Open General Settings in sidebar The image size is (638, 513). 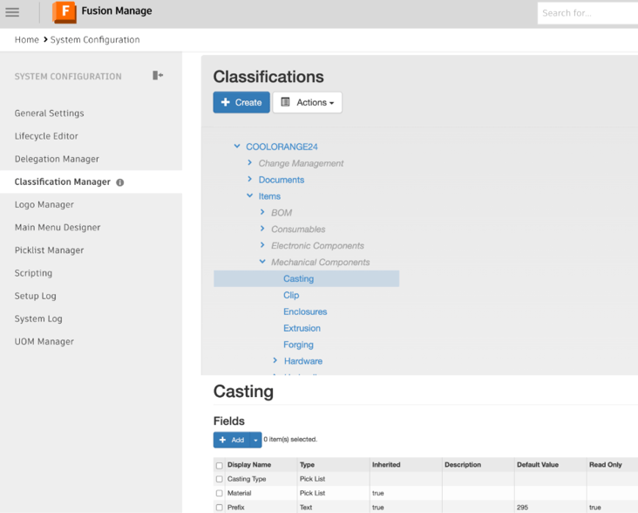(x=49, y=113)
